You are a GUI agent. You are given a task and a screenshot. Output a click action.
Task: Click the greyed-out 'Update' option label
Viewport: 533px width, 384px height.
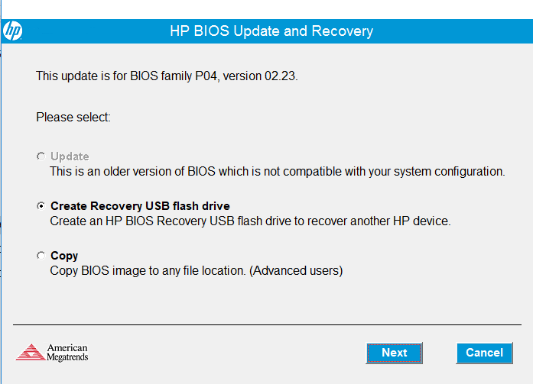[x=70, y=157]
